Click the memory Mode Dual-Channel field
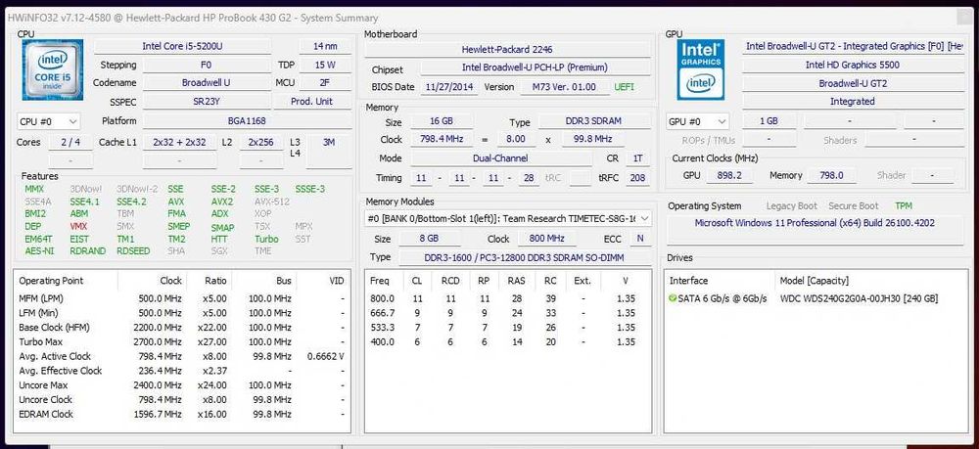 (500, 158)
